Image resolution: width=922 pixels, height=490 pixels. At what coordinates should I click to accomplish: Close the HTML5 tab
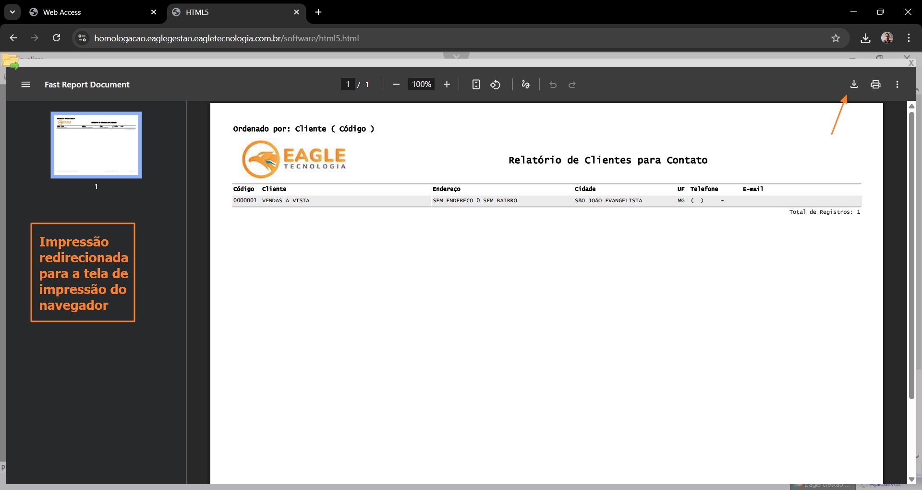coord(296,12)
